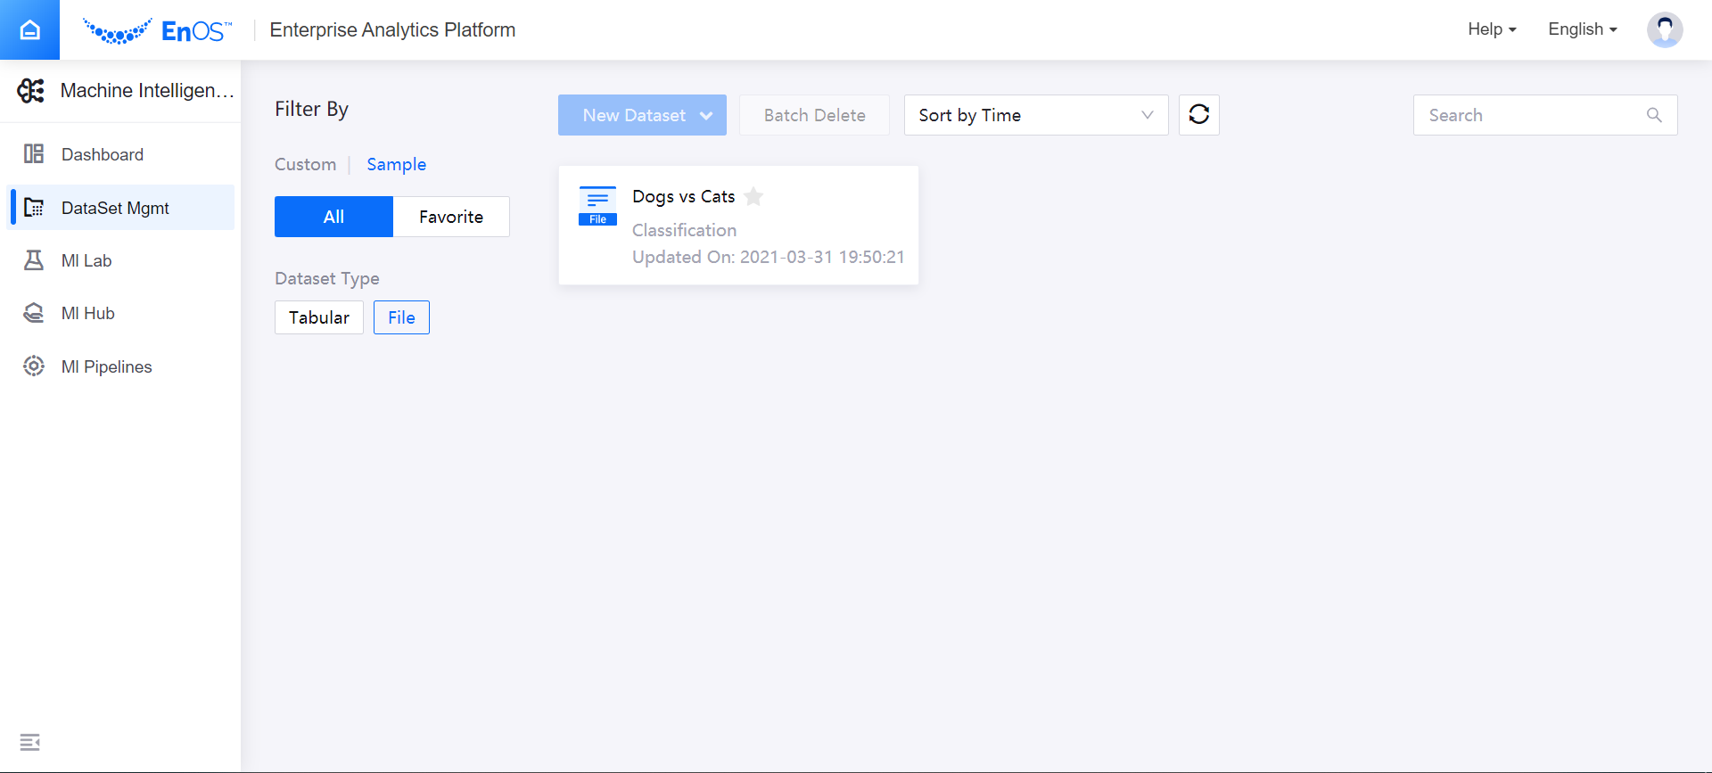The image size is (1712, 773).
Task: Go to MI Pipelines in sidebar
Action: click(x=106, y=366)
